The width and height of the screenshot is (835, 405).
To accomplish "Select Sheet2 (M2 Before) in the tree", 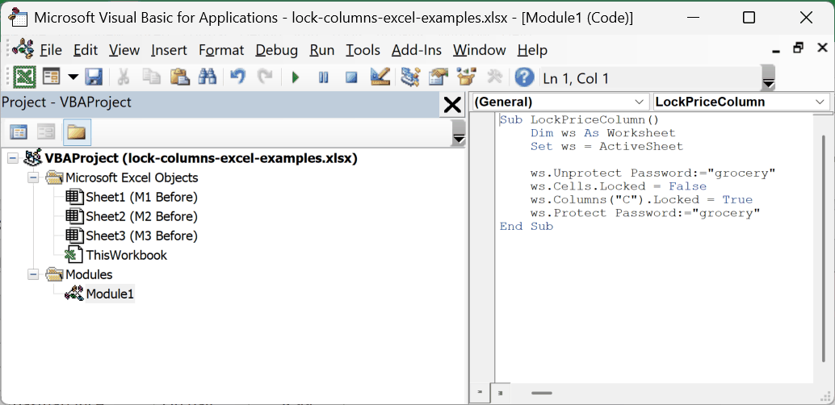I will (141, 216).
